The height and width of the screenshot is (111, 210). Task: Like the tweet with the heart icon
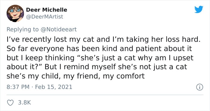[x=10, y=103]
